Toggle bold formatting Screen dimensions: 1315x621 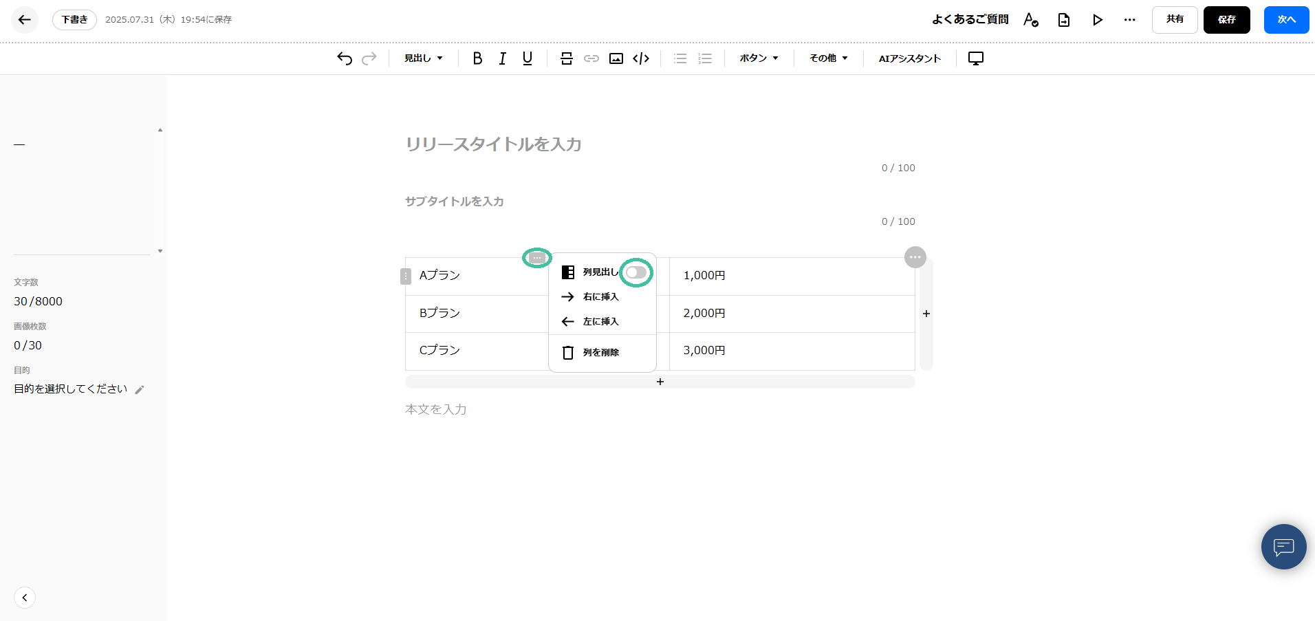coord(477,58)
